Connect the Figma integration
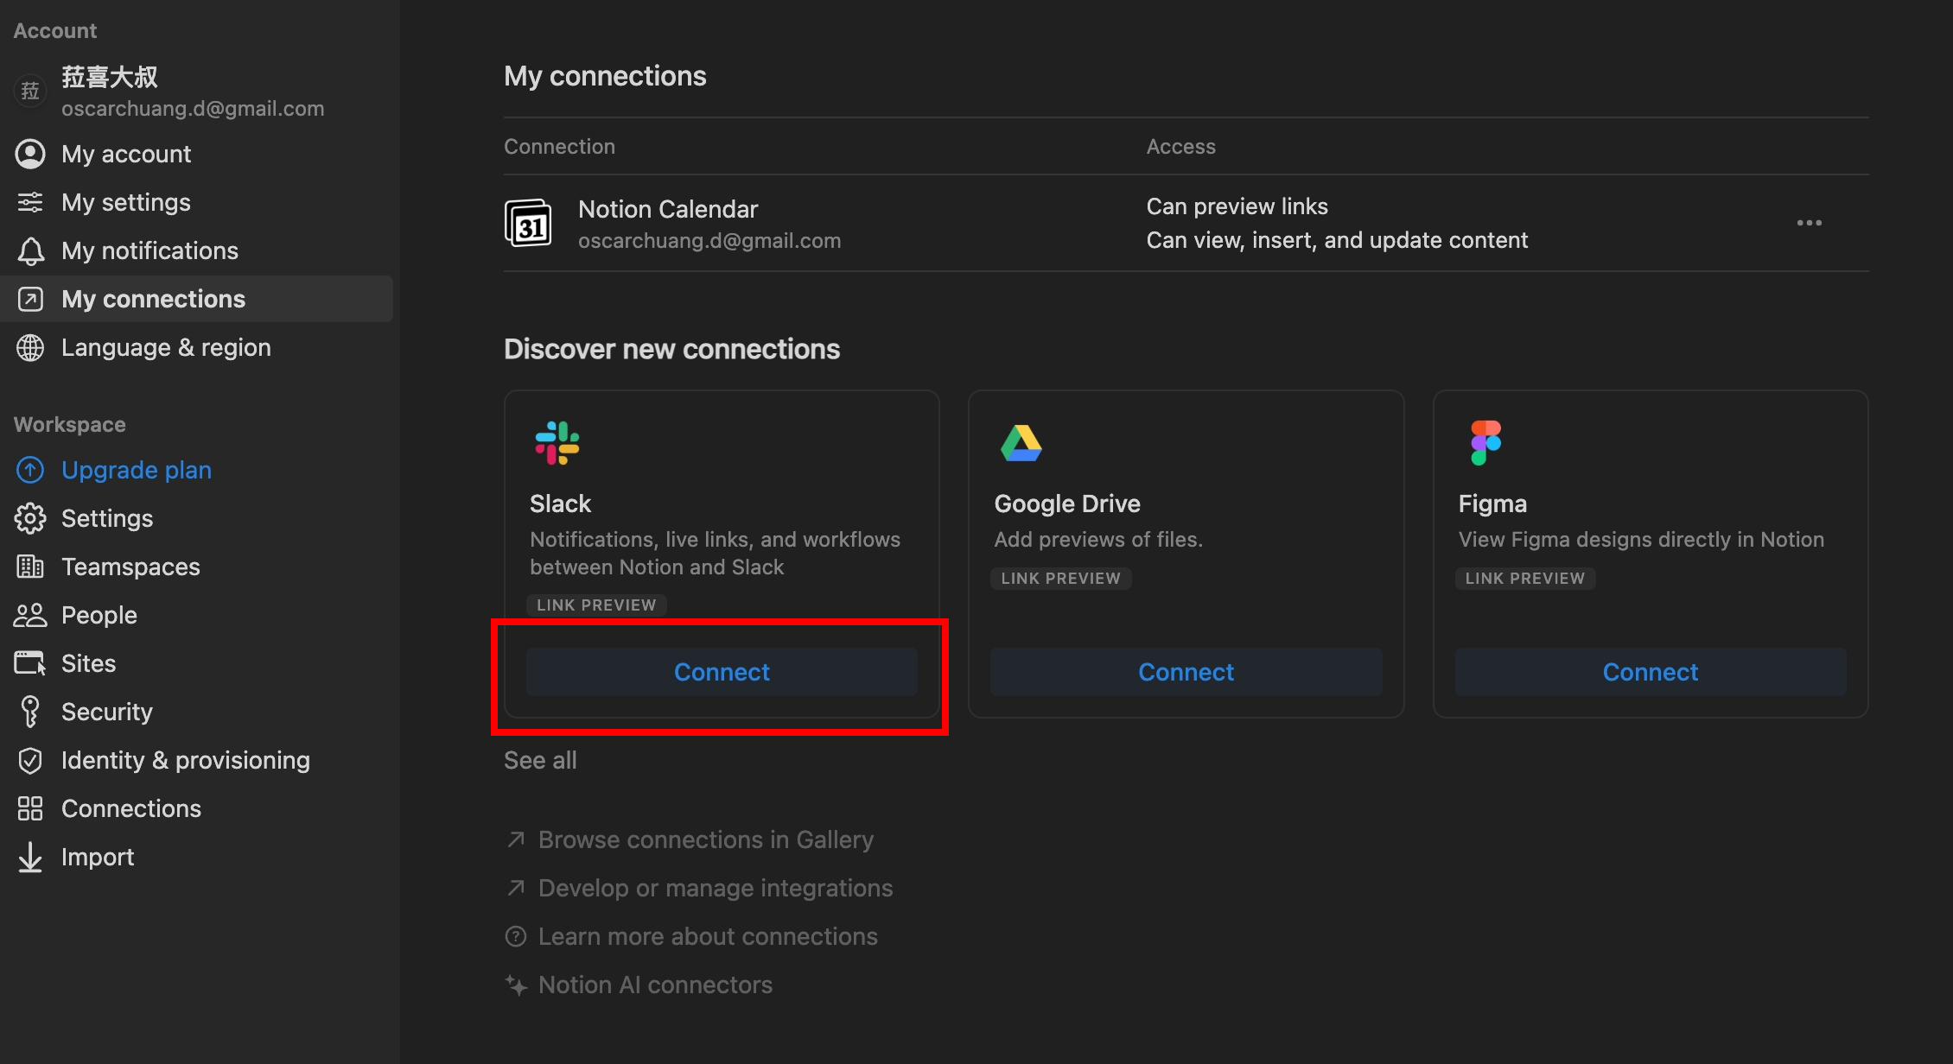This screenshot has width=1953, height=1064. pos(1651,672)
